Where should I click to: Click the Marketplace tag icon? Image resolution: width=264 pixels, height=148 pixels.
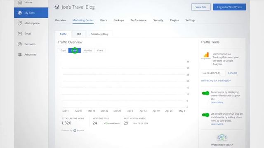click(x=20, y=23)
